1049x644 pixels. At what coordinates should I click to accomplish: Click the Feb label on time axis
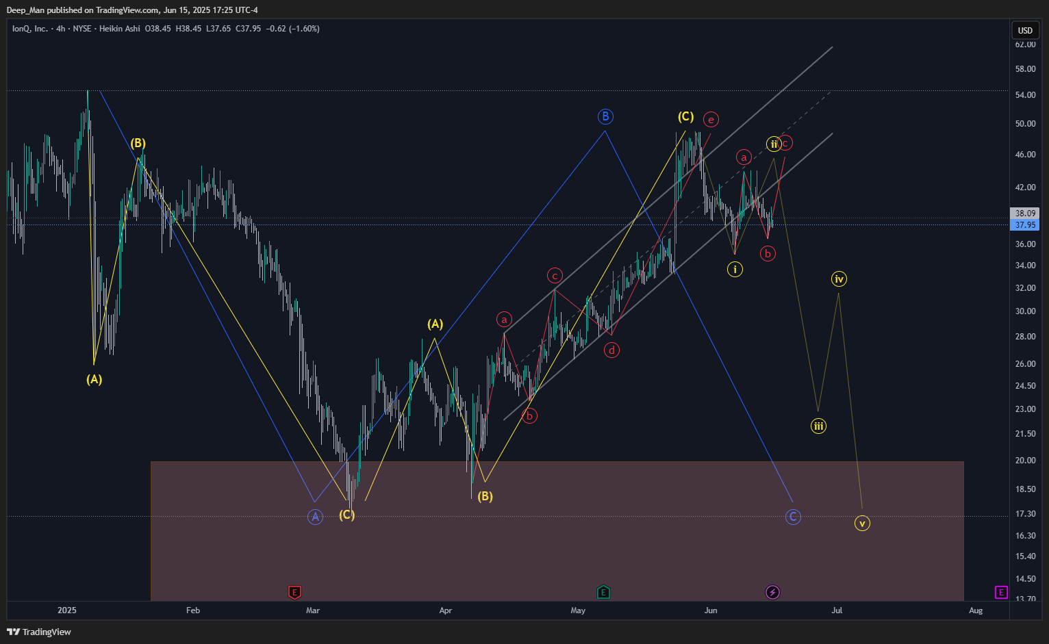[193, 610]
